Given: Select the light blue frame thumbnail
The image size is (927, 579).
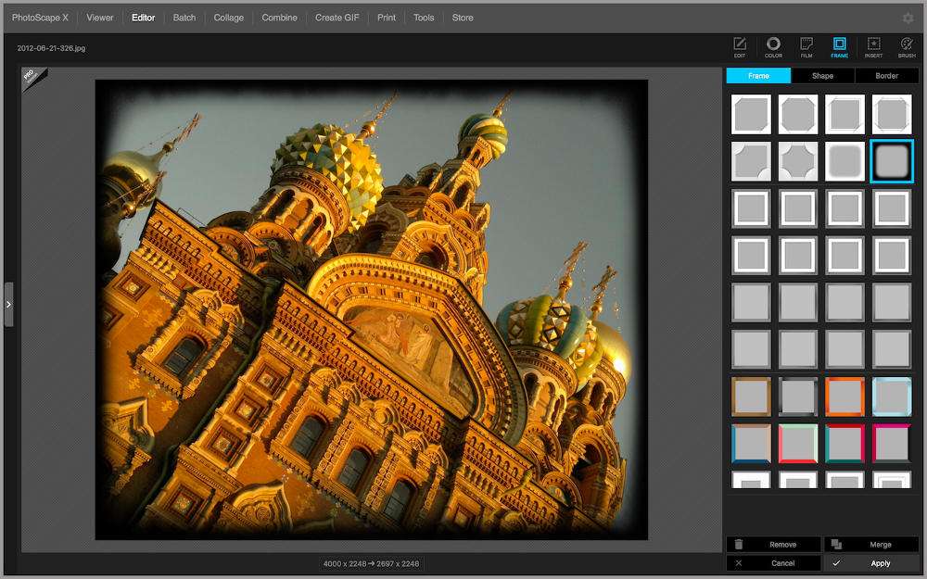Looking at the screenshot, I should tap(892, 396).
